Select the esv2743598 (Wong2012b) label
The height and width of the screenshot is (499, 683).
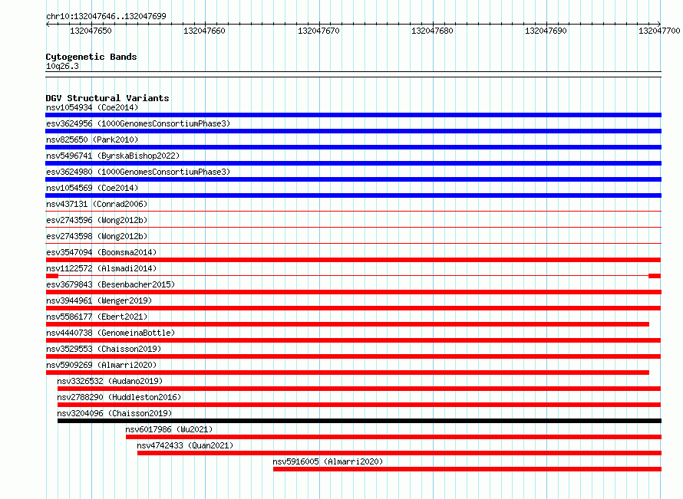tap(97, 236)
